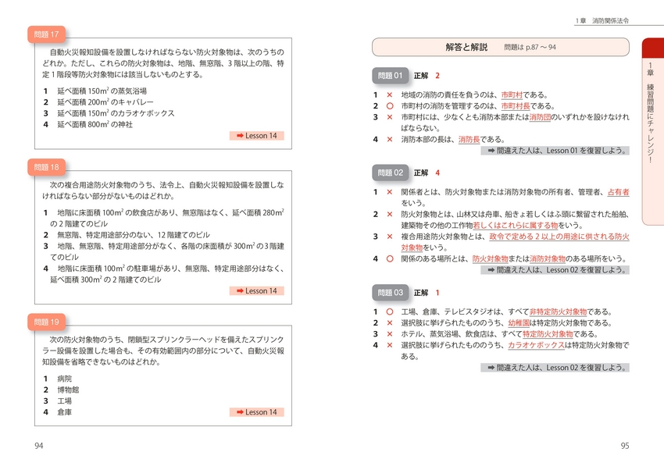Click the ○ mark beside 工場、倉庫、テレビスタジオ
Viewport: 664px width, 470px height.
[390, 312]
